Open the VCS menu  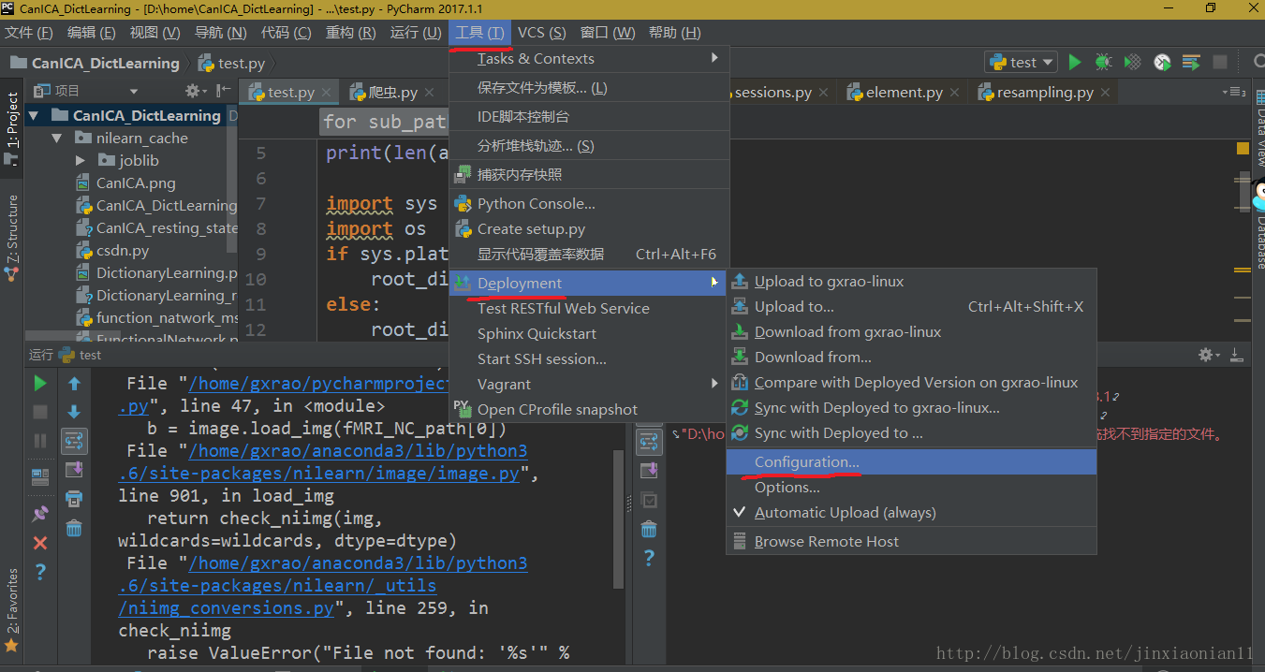click(x=541, y=32)
